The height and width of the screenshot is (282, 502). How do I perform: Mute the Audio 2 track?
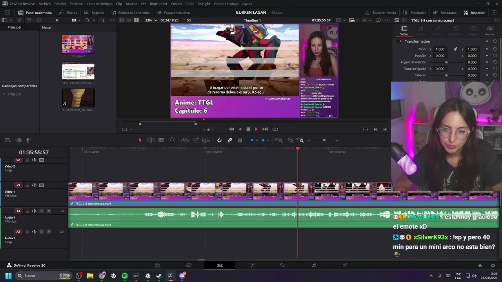tap(49, 231)
